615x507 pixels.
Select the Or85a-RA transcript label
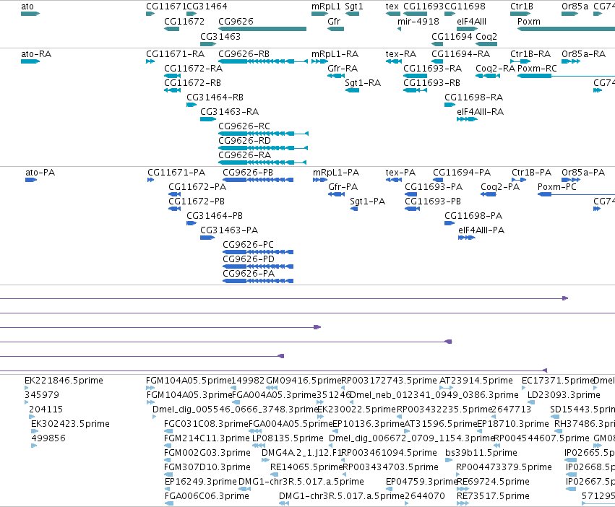click(x=583, y=53)
